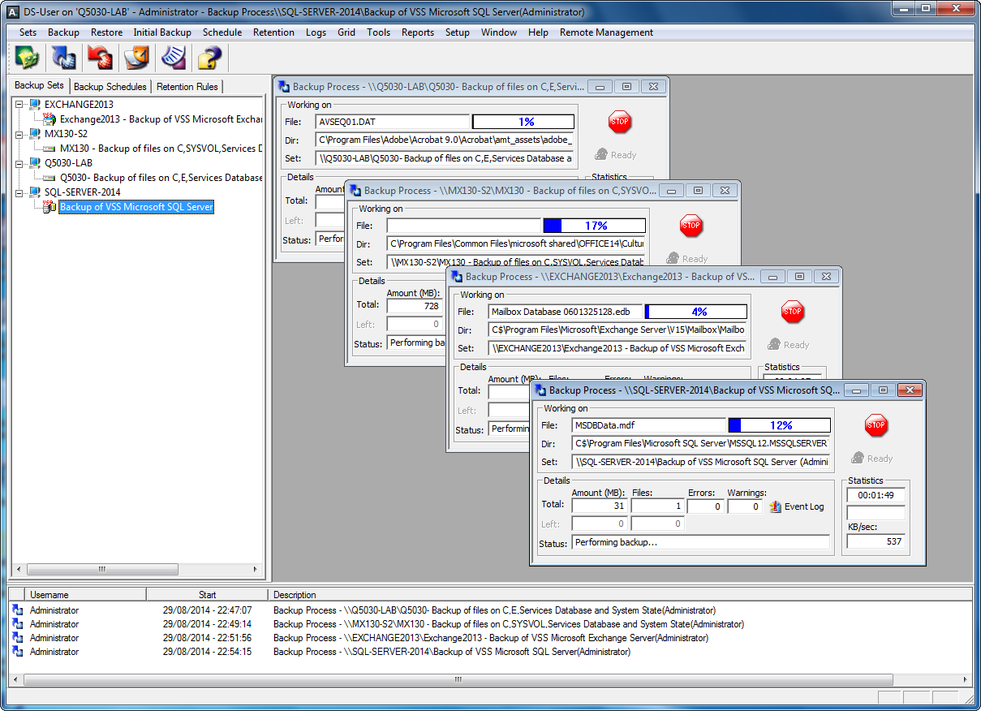Click the STOP icon in the MX130-S2 backup window
Image resolution: width=981 pixels, height=711 pixels.
click(691, 226)
